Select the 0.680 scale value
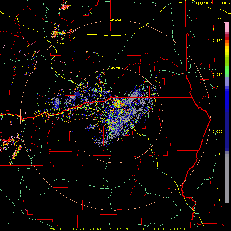The image size is (231, 231). click(217, 97)
